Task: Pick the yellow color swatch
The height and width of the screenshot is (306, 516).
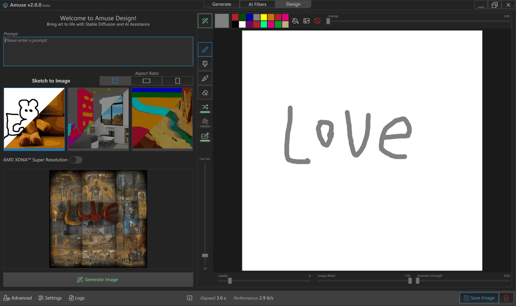Action: [x=263, y=17]
